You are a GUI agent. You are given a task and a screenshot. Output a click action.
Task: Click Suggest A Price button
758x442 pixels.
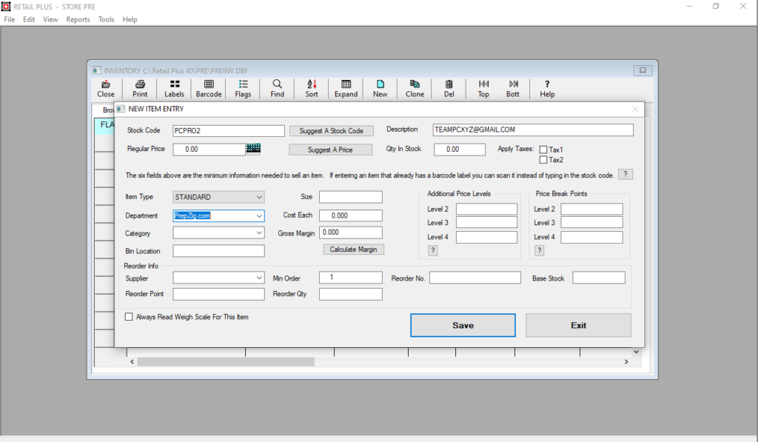tap(330, 150)
